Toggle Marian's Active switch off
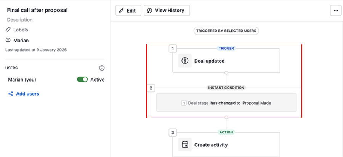Image resolution: width=343 pixels, height=157 pixels. coord(82,80)
